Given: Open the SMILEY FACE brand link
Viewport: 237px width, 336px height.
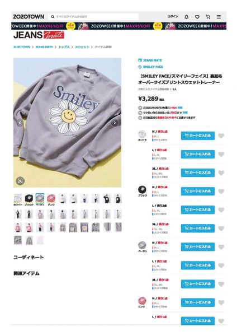Looking at the screenshot, I should 153,67.
